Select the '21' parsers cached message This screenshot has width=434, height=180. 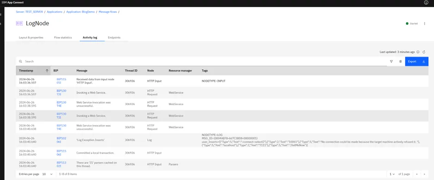[96, 164]
